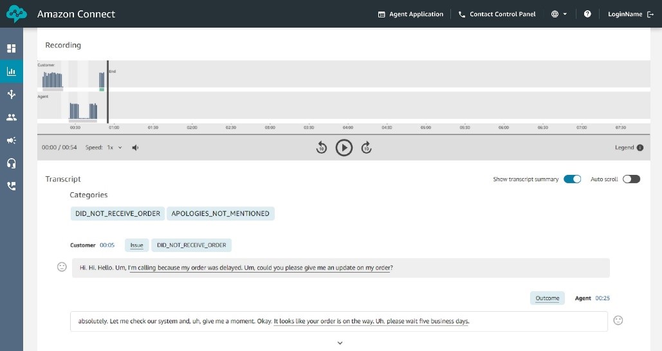Screen dimensions: 662x351
Task: Play the recording
Action: 344,148
